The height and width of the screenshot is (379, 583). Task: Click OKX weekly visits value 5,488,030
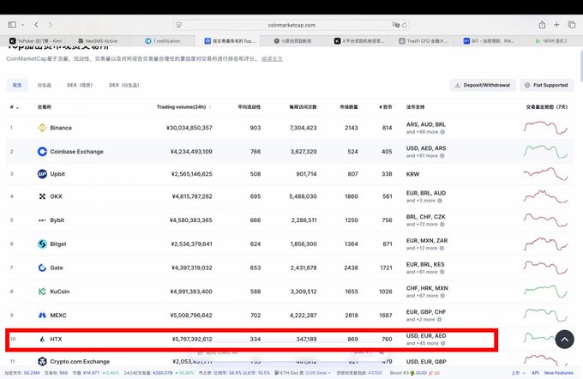point(303,196)
